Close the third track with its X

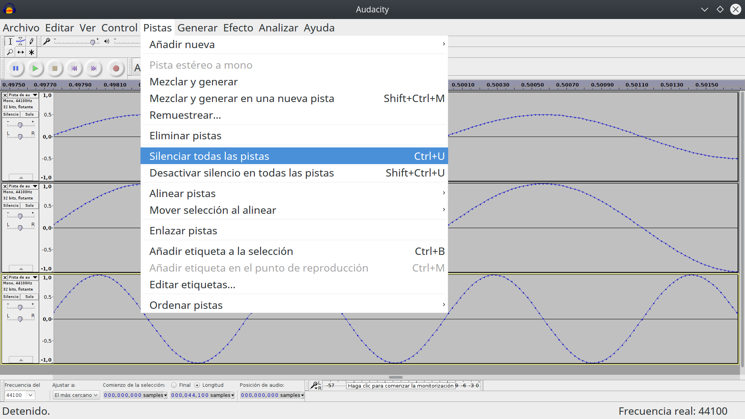point(5,277)
